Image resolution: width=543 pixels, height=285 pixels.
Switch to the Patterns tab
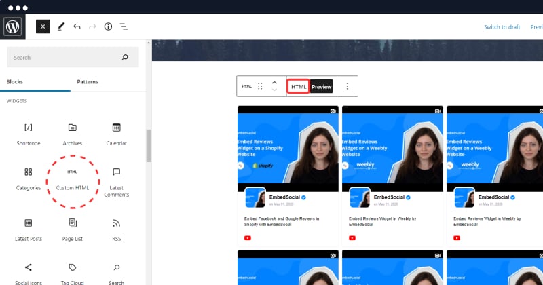click(x=88, y=81)
